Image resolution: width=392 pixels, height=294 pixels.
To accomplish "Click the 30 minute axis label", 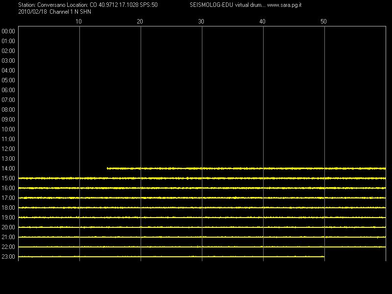I will point(201,22).
